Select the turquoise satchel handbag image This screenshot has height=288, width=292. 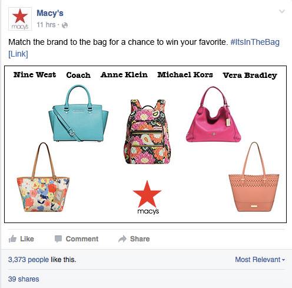78,113
